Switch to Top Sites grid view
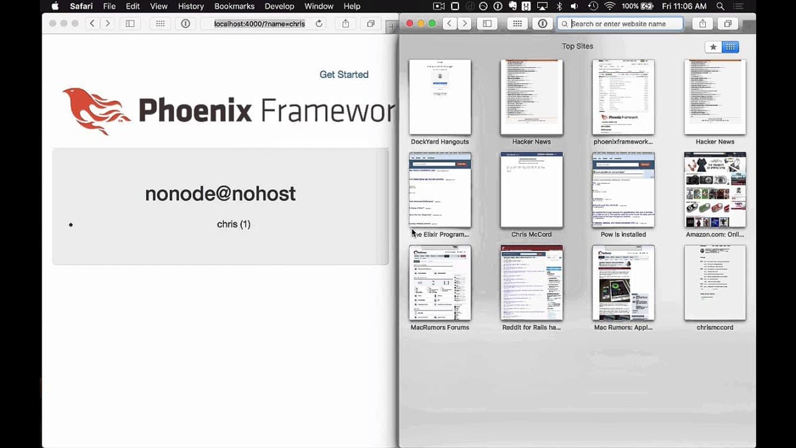Image resolution: width=796 pixels, height=448 pixels. click(731, 47)
